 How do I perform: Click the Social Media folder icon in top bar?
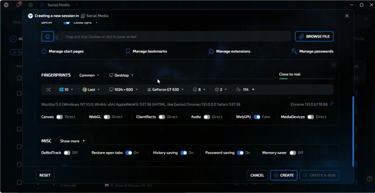pyautogui.click(x=42, y=5)
